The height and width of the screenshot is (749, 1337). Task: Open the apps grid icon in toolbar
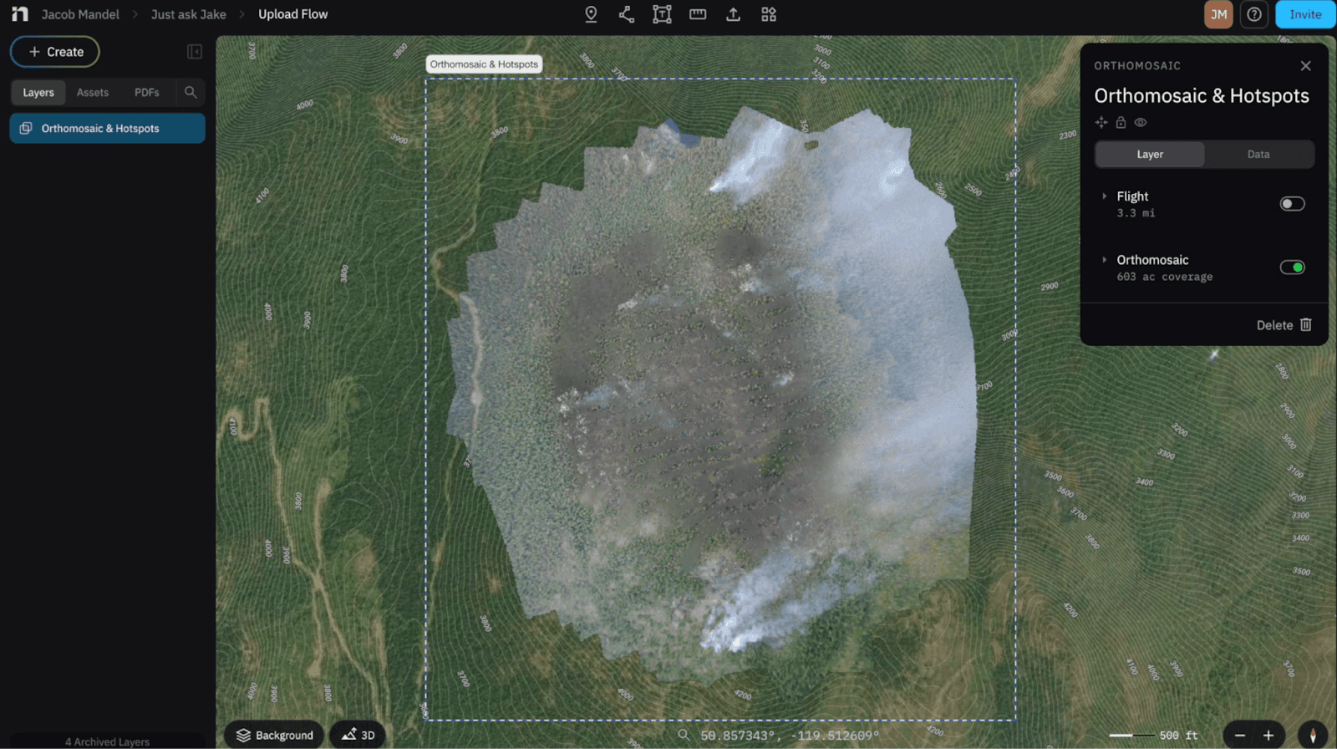point(769,14)
